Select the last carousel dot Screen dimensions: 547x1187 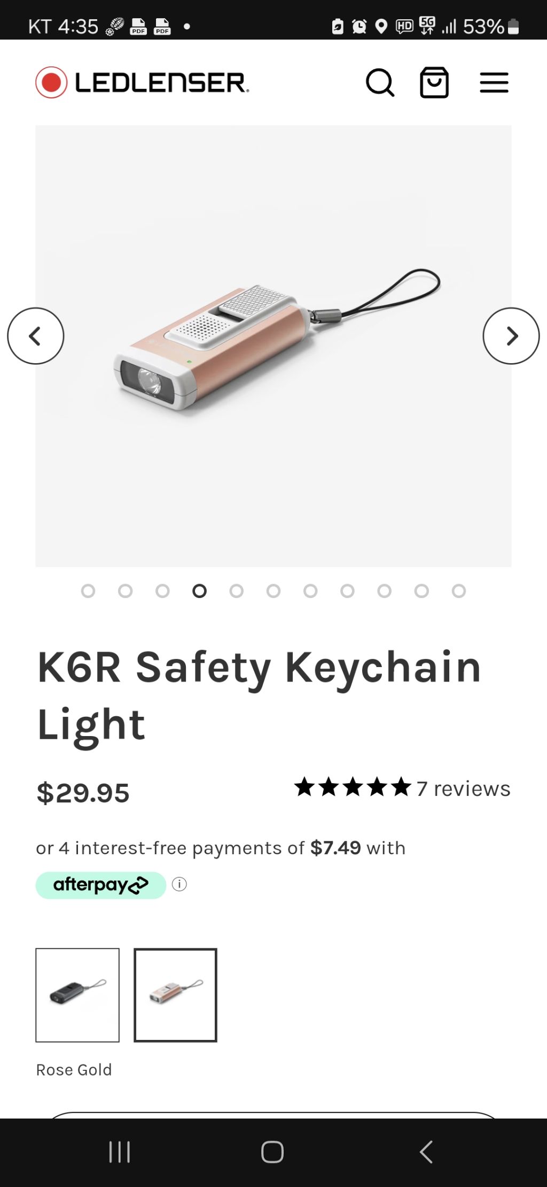[x=458, y=591]
